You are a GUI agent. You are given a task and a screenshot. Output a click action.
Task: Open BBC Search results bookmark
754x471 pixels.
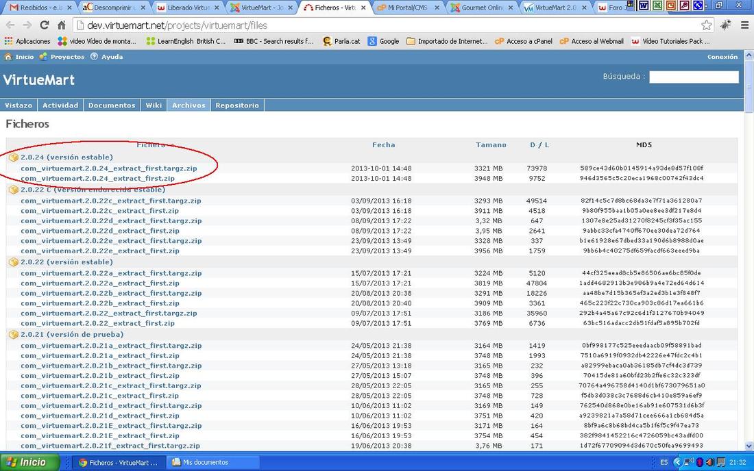(x=273, y=41)
